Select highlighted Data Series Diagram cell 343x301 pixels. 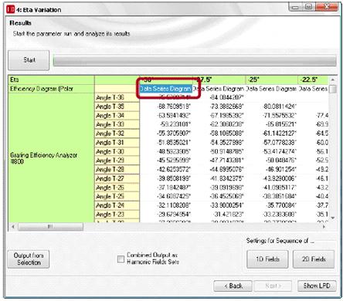pos(165,89)
